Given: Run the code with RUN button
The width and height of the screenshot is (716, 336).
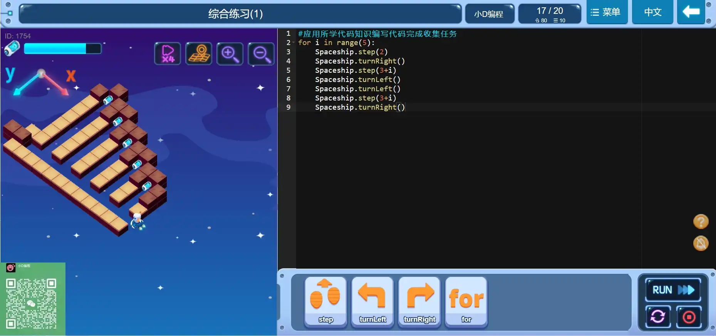Looking at the screenshot, I should (672, 290).
